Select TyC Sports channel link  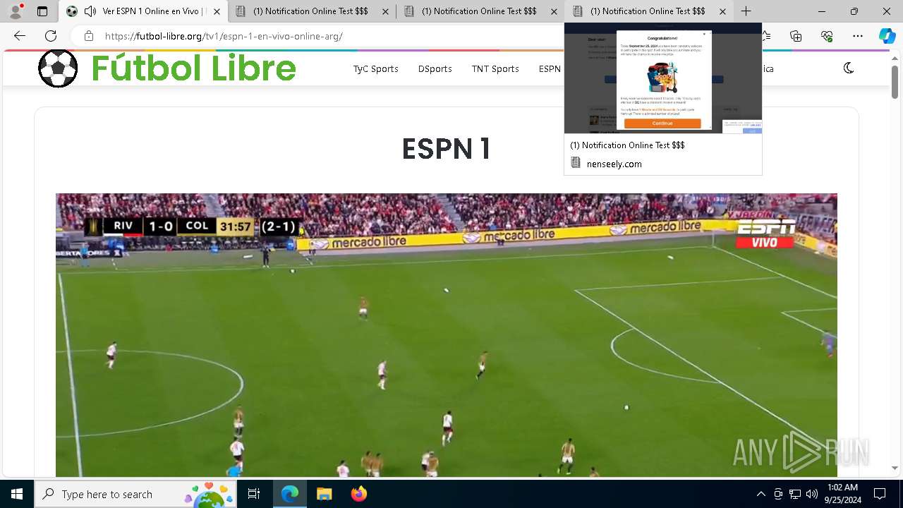376,68
